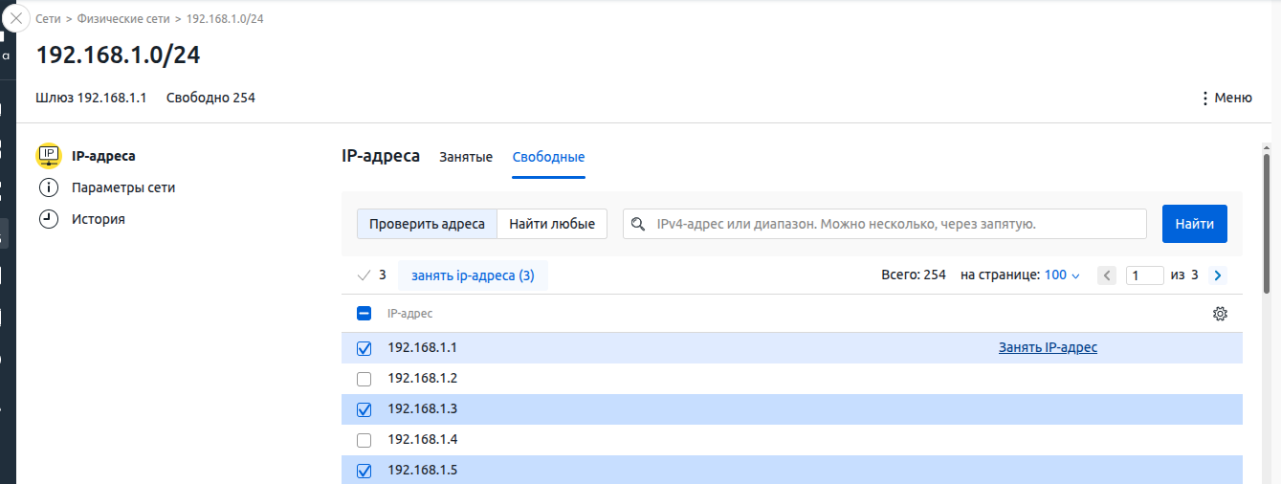Click the Параметры сети info icon
This screenshot has height=484, width=1281.
pyautogui.click(x=49, y=187)
